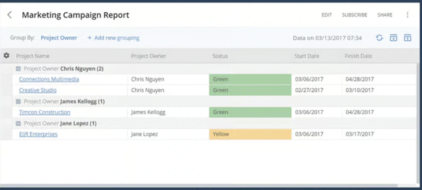Open the Creative Studio project link
Image resolution: width=422 pixels, height=190 pixels.
[x=38, y=90]
